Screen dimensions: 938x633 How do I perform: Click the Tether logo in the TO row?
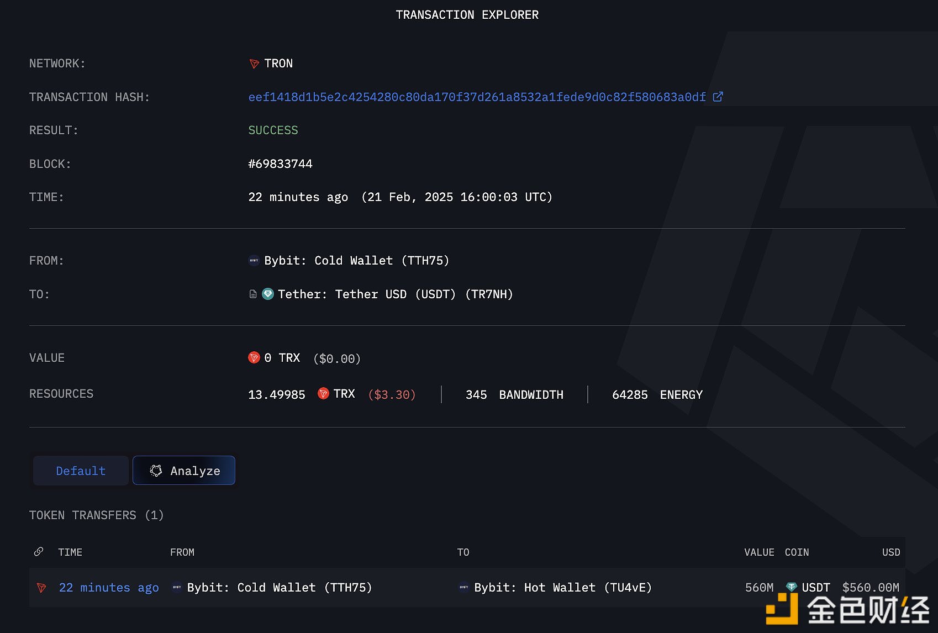point(268,294)
